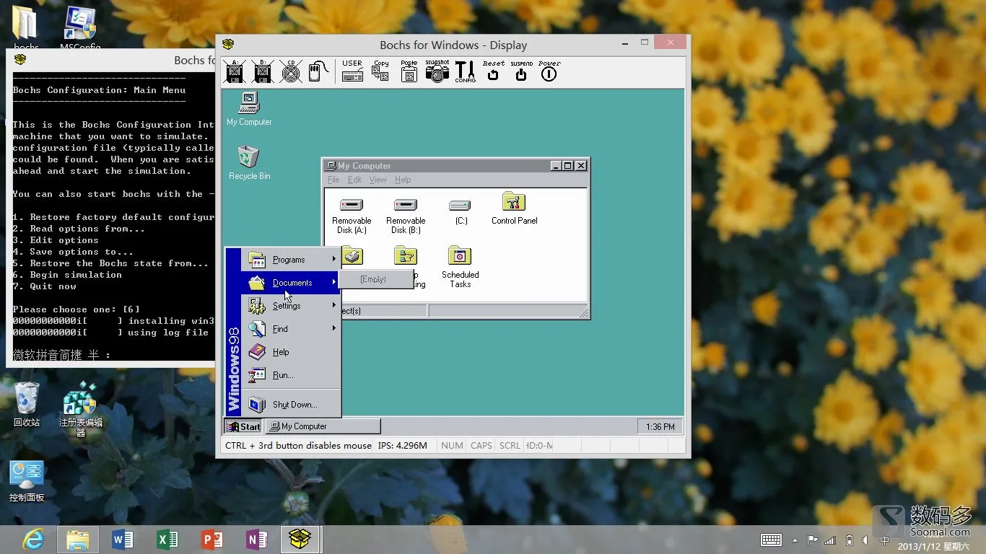Image resolution: width=986 pixels, height=554 pixels.
Task: Click the 1:36 PM clock in Win98 tray
Action: pyautogui.click(x=660, y=426)
